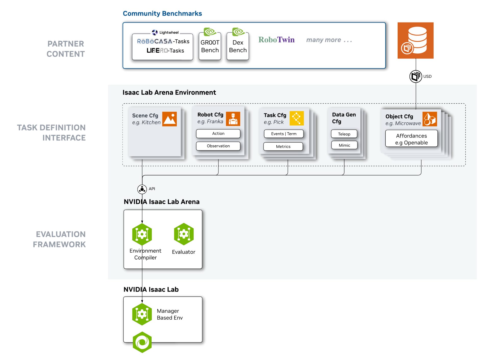Click the Events | Term box
Image resolution: width=490 pixels, height=361 pixels.
point(284,134)
